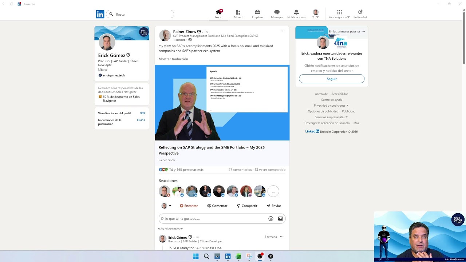The height and width of the screenshot is (262, 466).
Task: Open the '13 veces compartido' link
Action: point(270,170)
